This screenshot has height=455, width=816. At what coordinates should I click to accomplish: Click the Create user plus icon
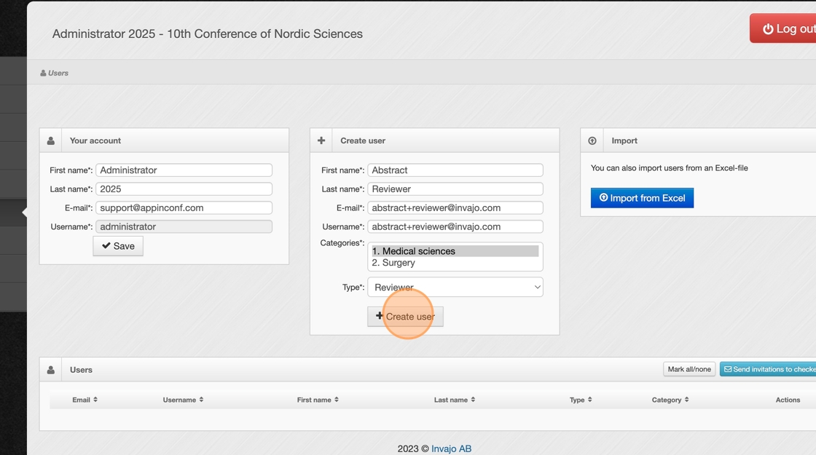pyautogui.click(x=321, y=141)
